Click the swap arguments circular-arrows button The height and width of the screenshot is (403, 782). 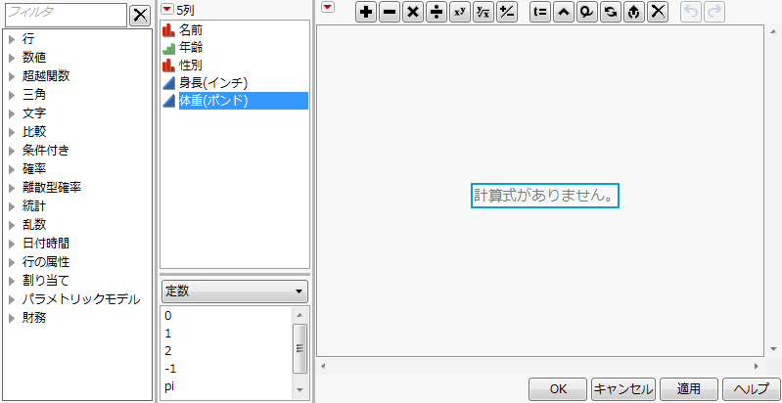click(x=611, y=13)
